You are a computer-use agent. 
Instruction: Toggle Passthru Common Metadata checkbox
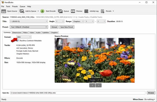tap(18, 41)
